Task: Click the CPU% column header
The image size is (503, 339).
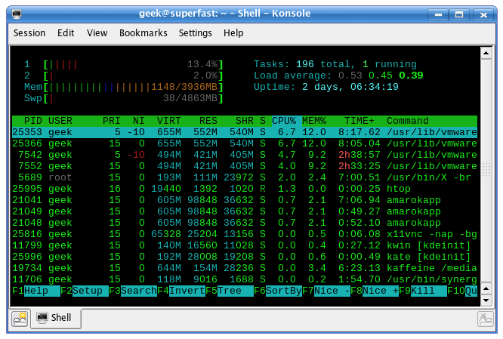Action: click(284, 121)
